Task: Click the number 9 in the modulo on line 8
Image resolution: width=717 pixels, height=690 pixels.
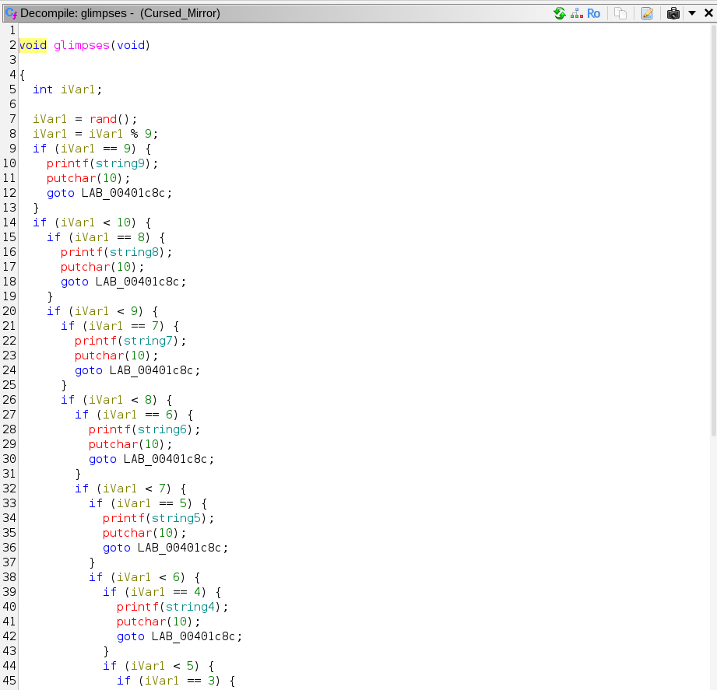Action: pos(148,134)
